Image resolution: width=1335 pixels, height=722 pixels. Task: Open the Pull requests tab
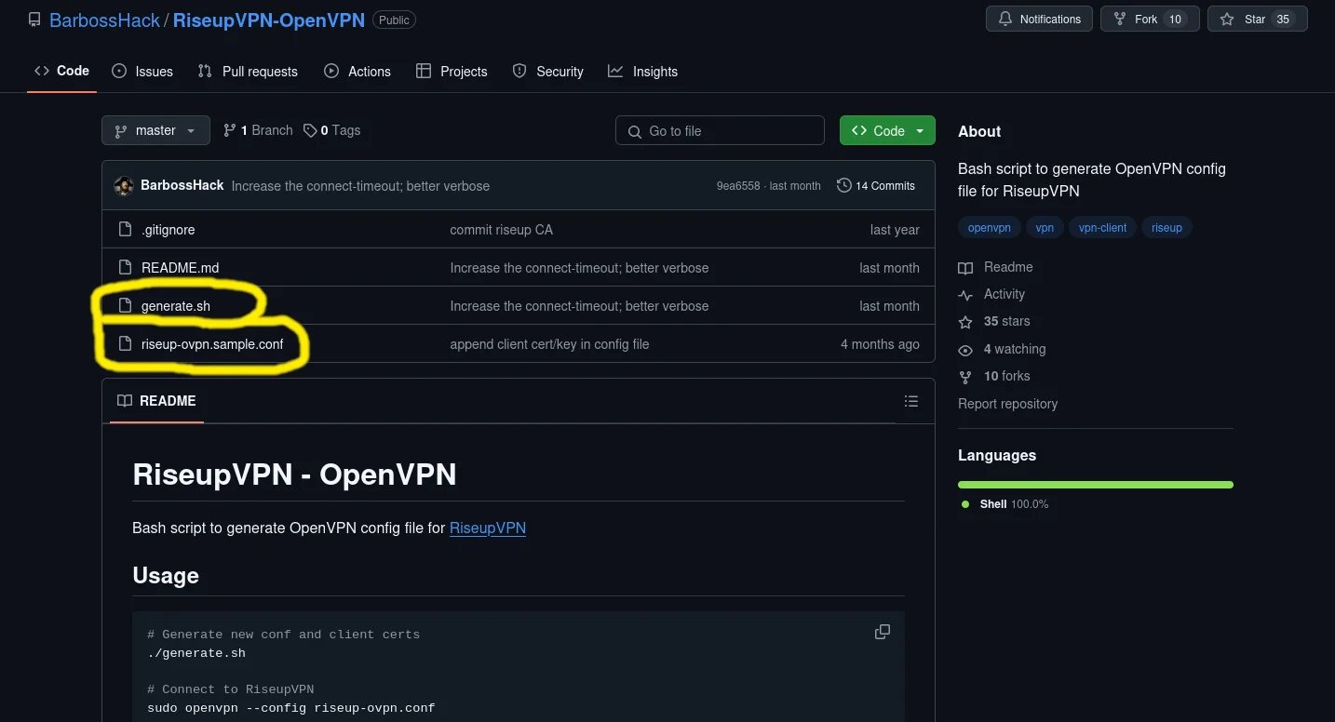(x=248, y=72)
